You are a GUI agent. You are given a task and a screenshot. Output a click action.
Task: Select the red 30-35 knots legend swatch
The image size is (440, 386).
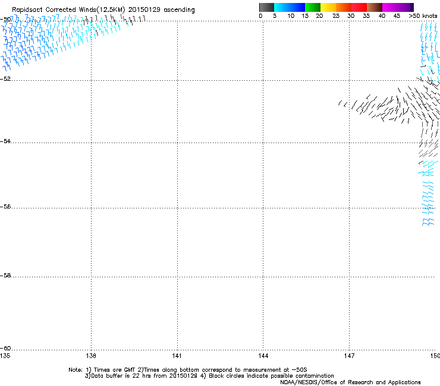(x=359, y=7)
